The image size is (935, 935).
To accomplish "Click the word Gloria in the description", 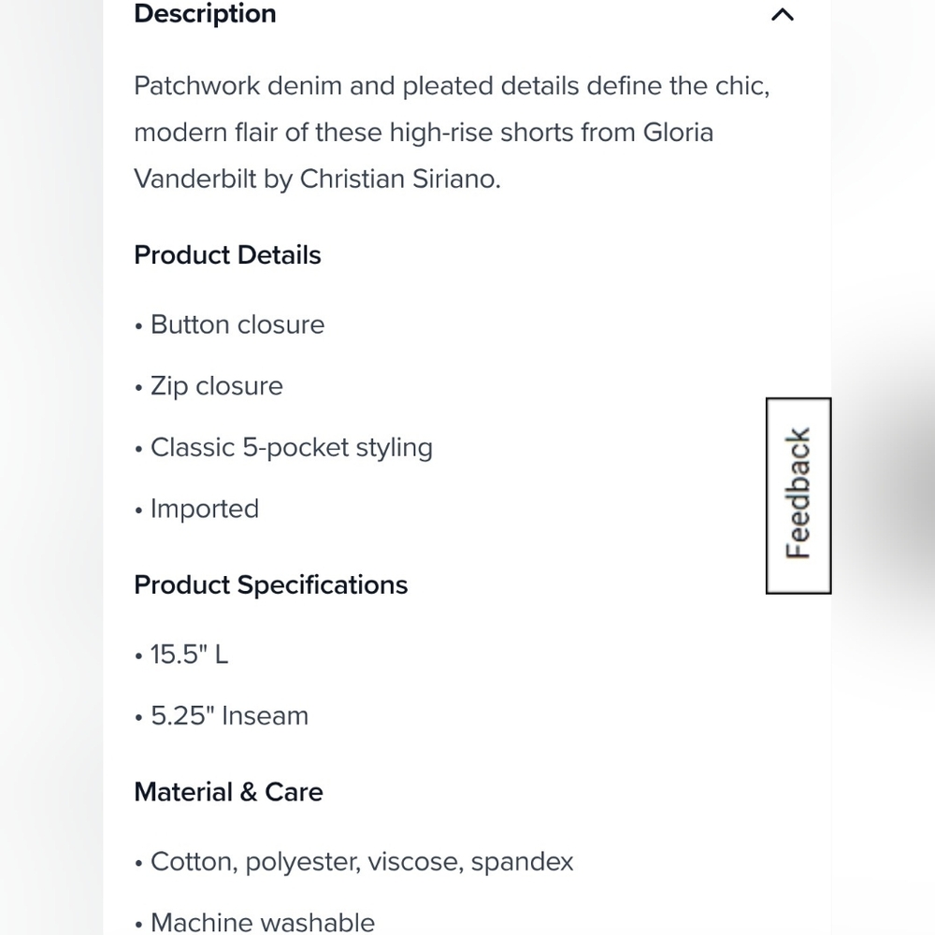I will click(x=678, y=133).
